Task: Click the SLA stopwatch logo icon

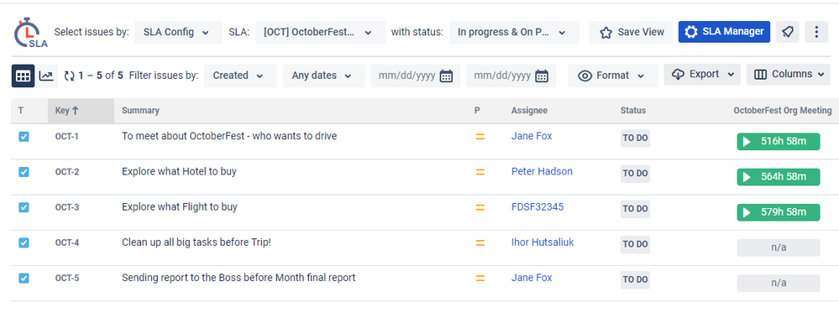Action: pyautogui.click(x=30, y=33)
